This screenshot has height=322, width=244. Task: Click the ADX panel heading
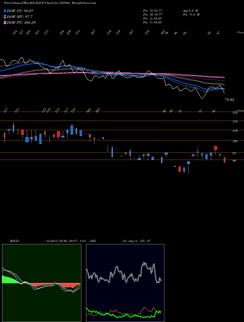(x=93, y=241)
